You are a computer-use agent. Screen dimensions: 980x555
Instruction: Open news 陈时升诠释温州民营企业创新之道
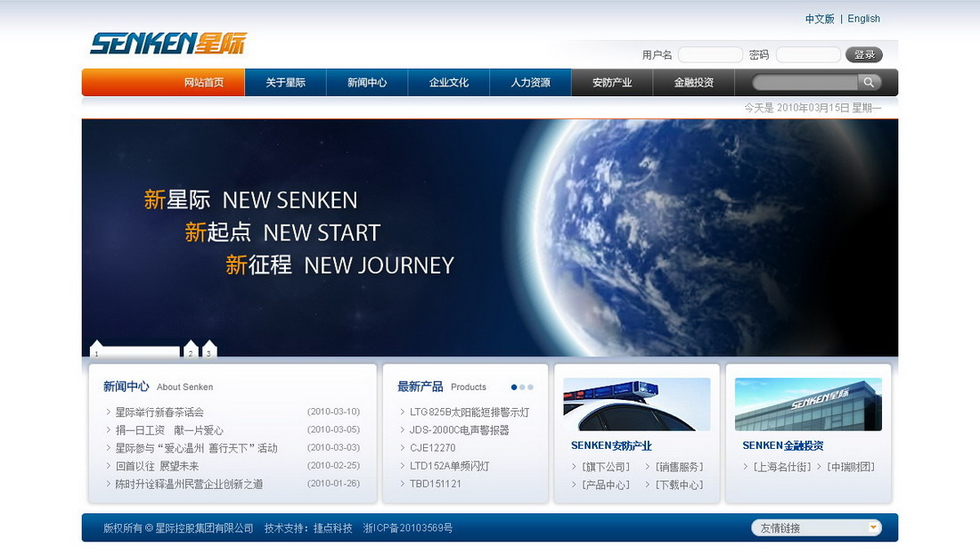(189, 485)
